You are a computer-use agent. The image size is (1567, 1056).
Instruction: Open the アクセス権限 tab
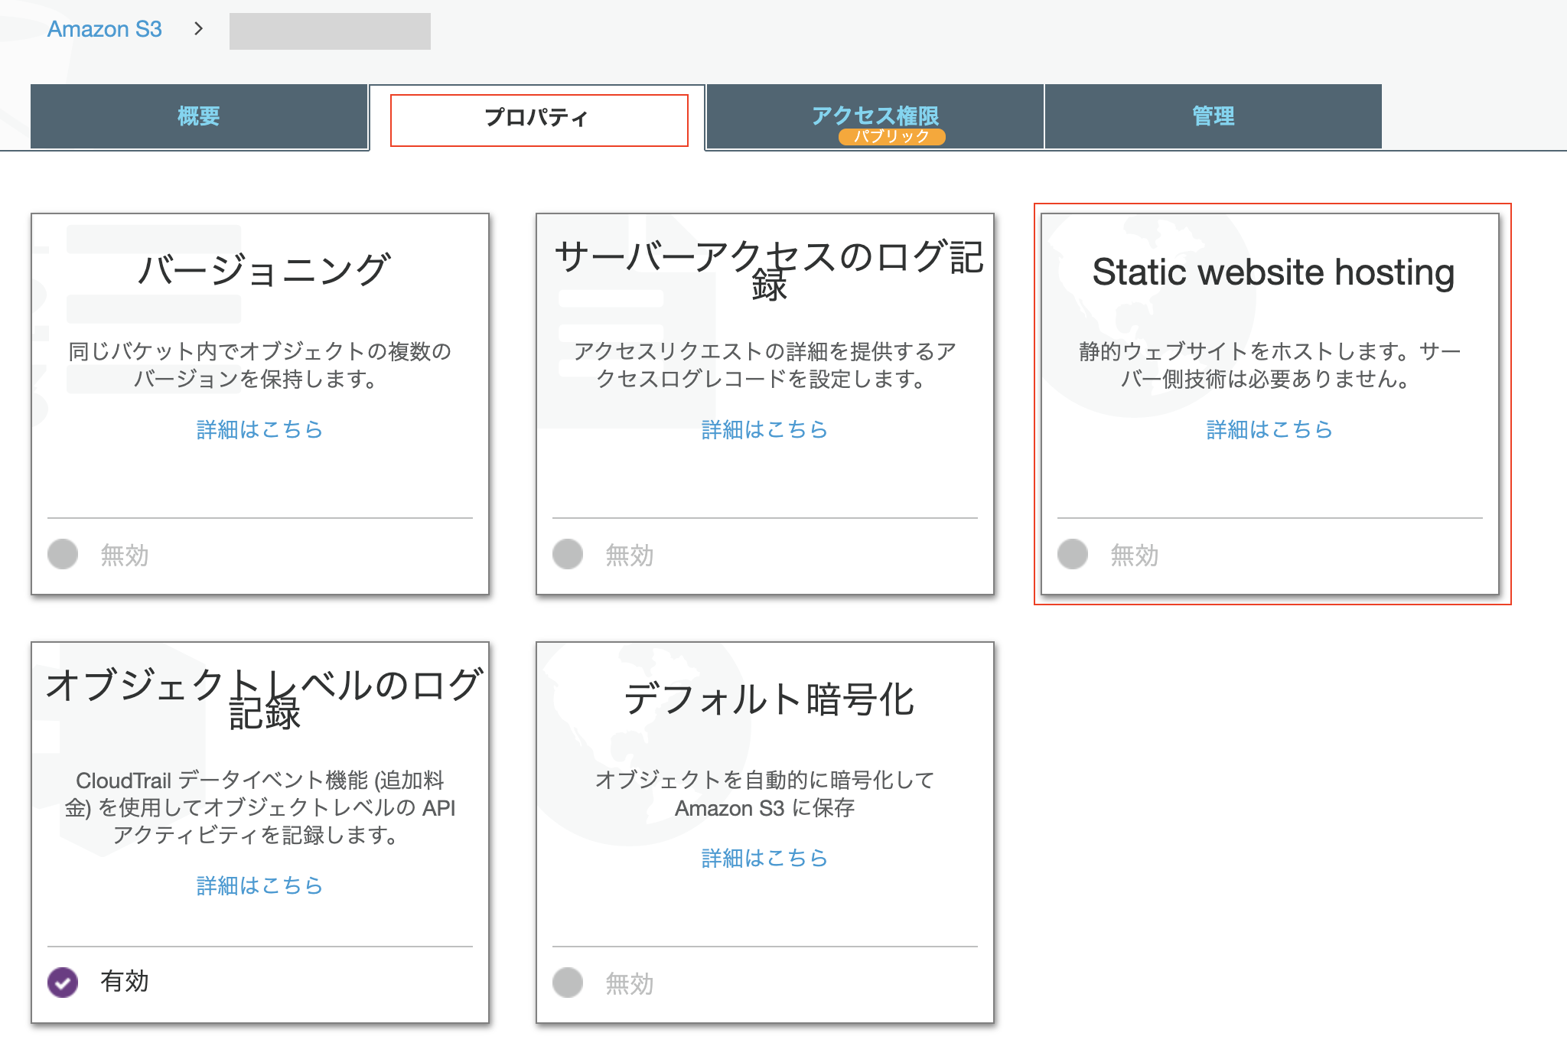coord(875,116)
